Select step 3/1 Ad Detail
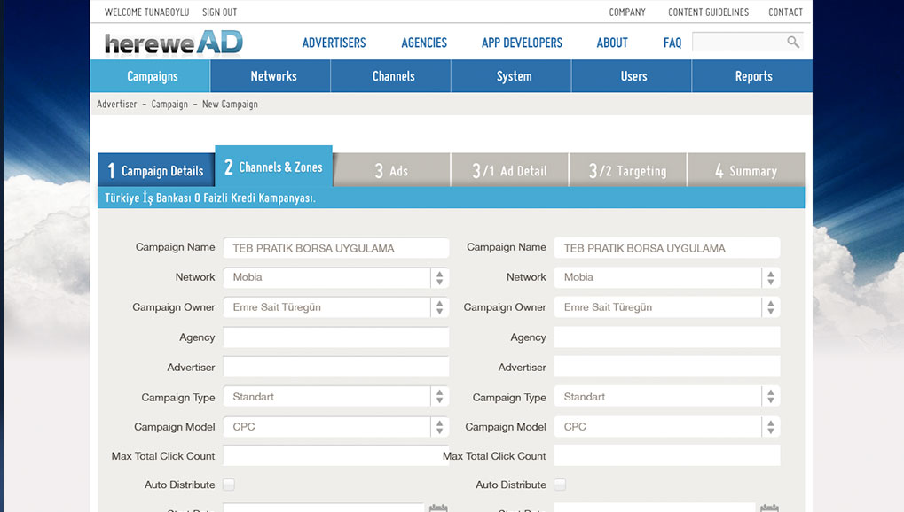 [509, 170]
